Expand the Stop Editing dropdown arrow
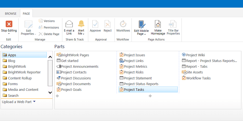 coord(9,33)
